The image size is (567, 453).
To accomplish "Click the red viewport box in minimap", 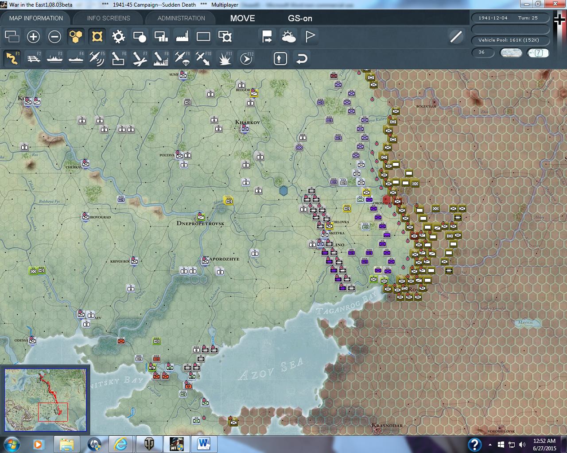I will pyautogui.click(x=53, y=412).
